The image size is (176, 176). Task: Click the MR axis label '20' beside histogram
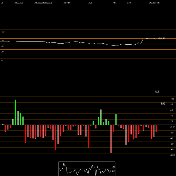(172, 121)
